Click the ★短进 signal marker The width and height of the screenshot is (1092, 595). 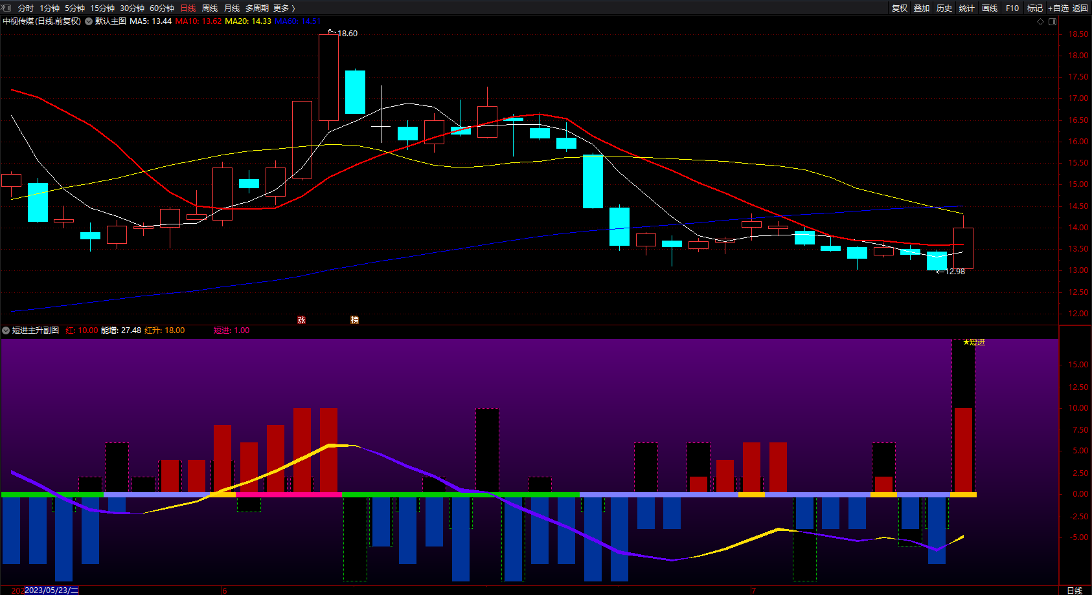coord(974,342)
